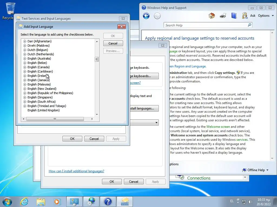Click the Help window title icon
Viewport: 277px width, 207px height.
144,8
